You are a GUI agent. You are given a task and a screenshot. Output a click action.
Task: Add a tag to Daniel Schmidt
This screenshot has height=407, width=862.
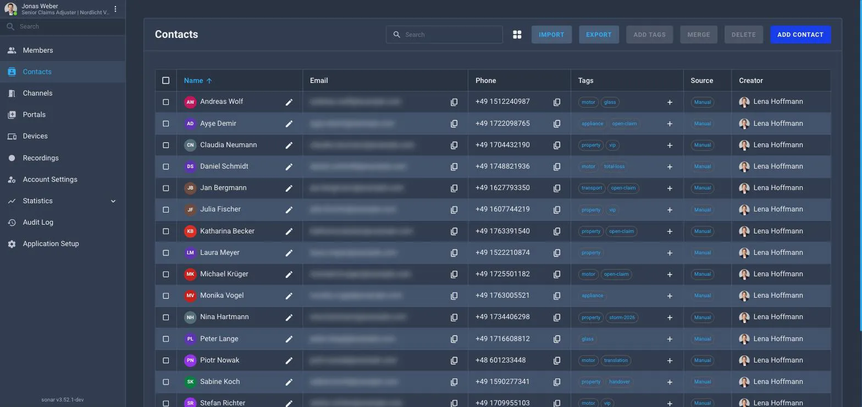click(x=670, y=166)
